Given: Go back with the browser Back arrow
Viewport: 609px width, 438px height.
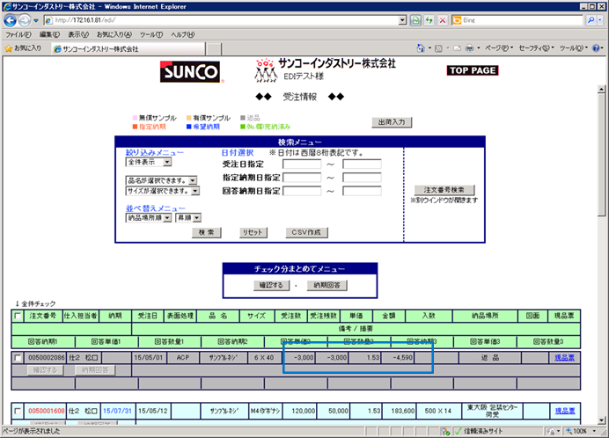Looking at the screenshot, I should tap(10, 20).
